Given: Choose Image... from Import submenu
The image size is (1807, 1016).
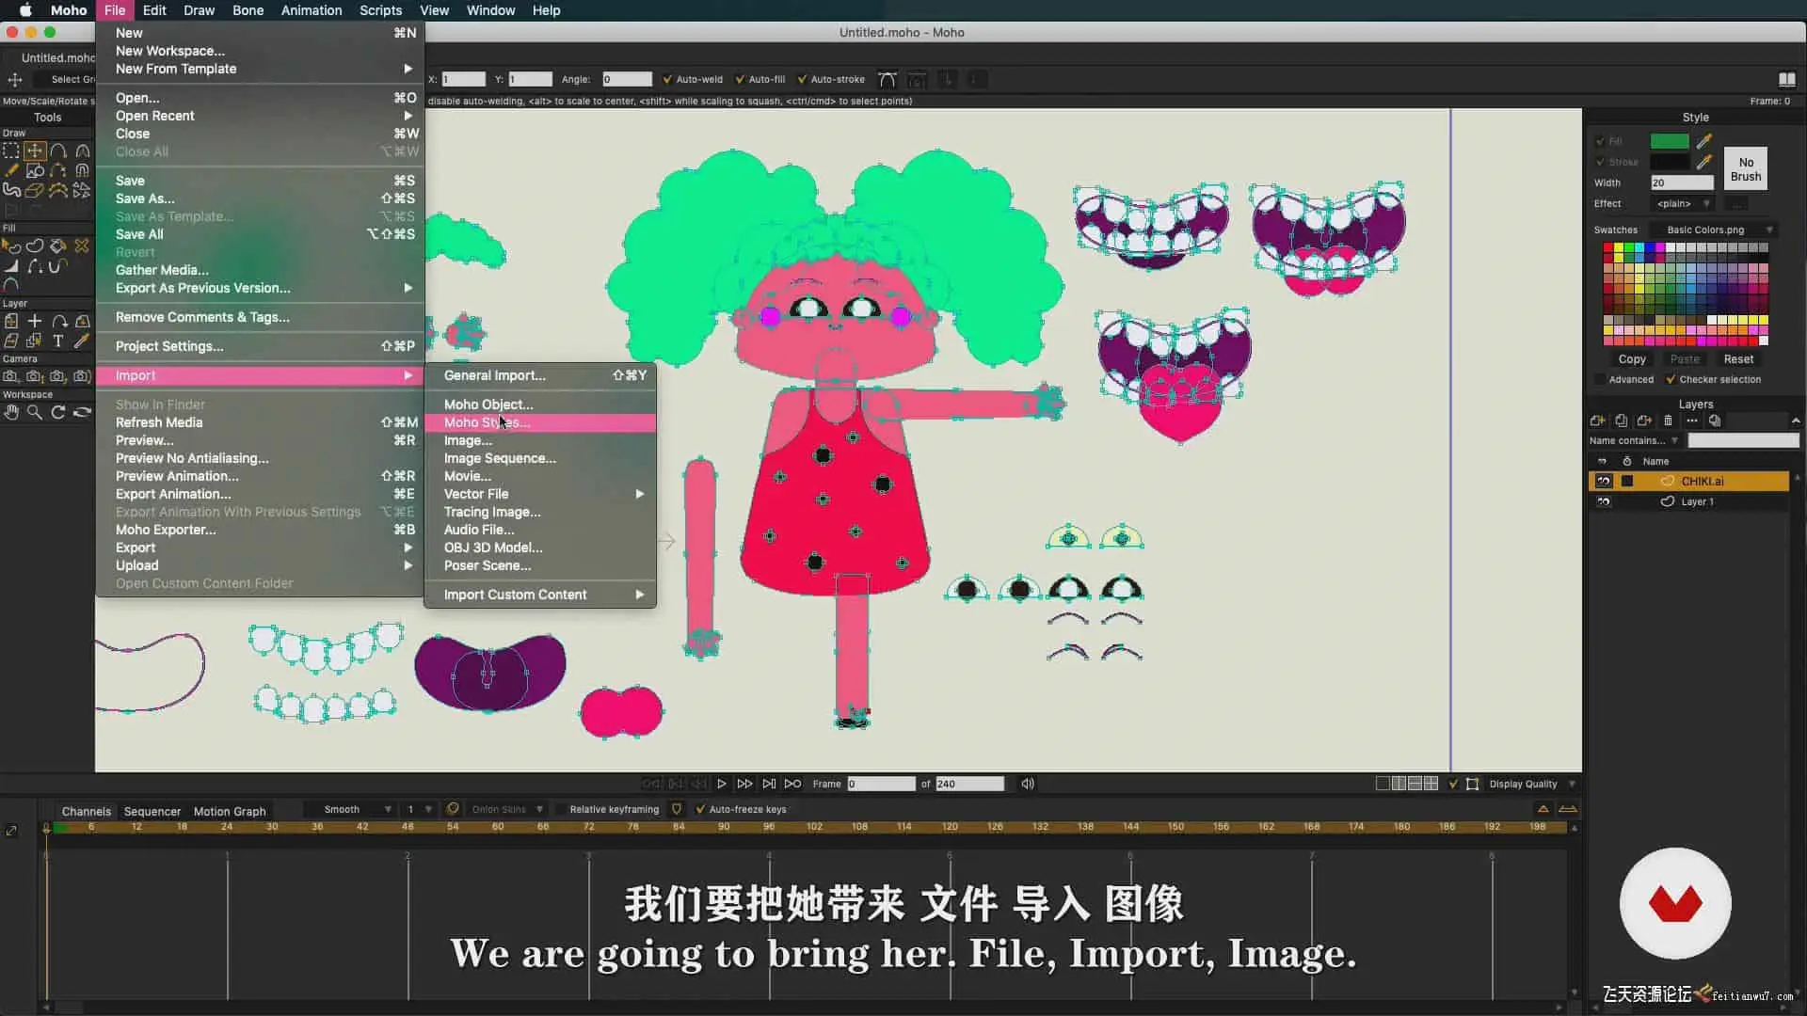Looking at the screenshot, I should pos(540,440).
